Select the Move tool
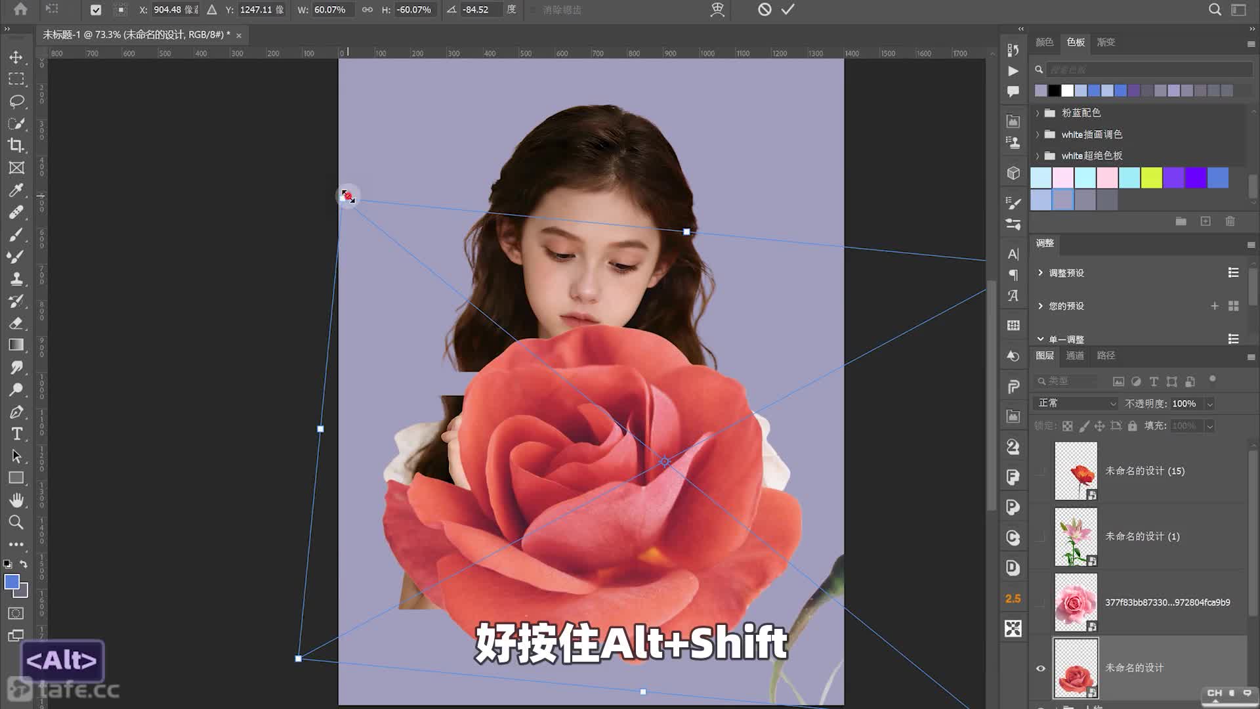1260x709 pixels. point(16,57)
